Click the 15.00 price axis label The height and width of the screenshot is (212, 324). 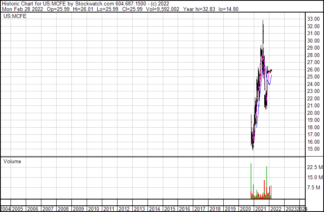point(313,149)
